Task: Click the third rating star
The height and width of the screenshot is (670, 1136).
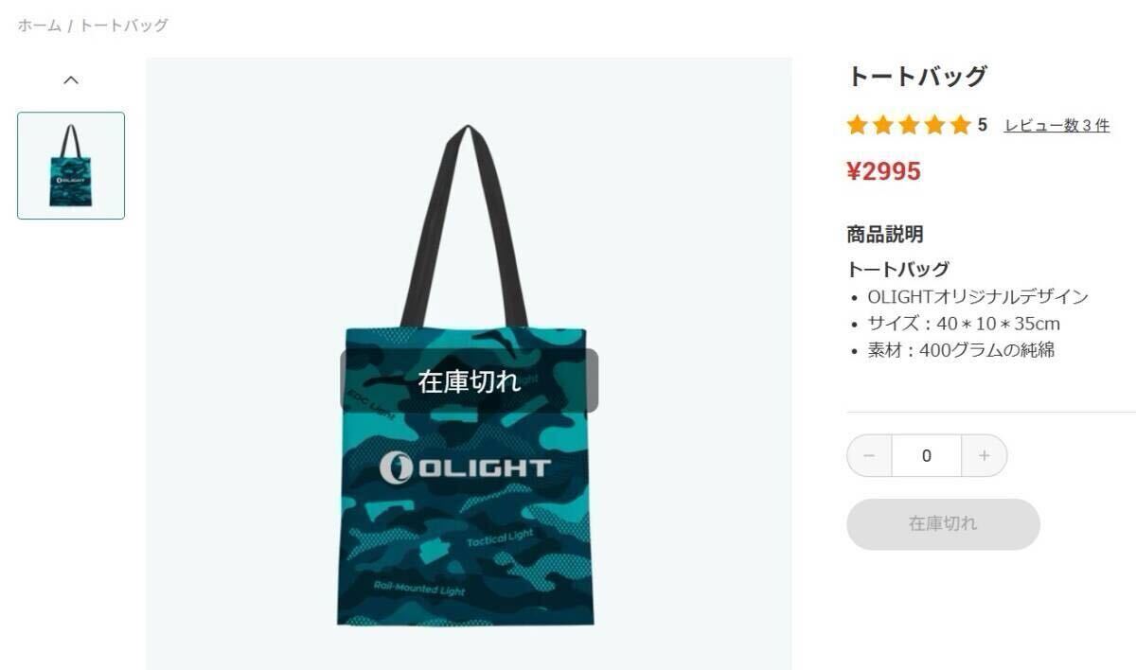Action: pyautogui.click(x=909, y=125)
